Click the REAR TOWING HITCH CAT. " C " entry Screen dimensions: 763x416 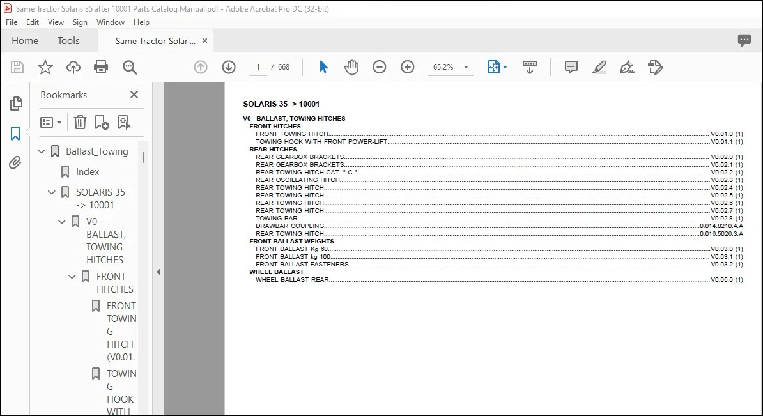pos(499,173)
